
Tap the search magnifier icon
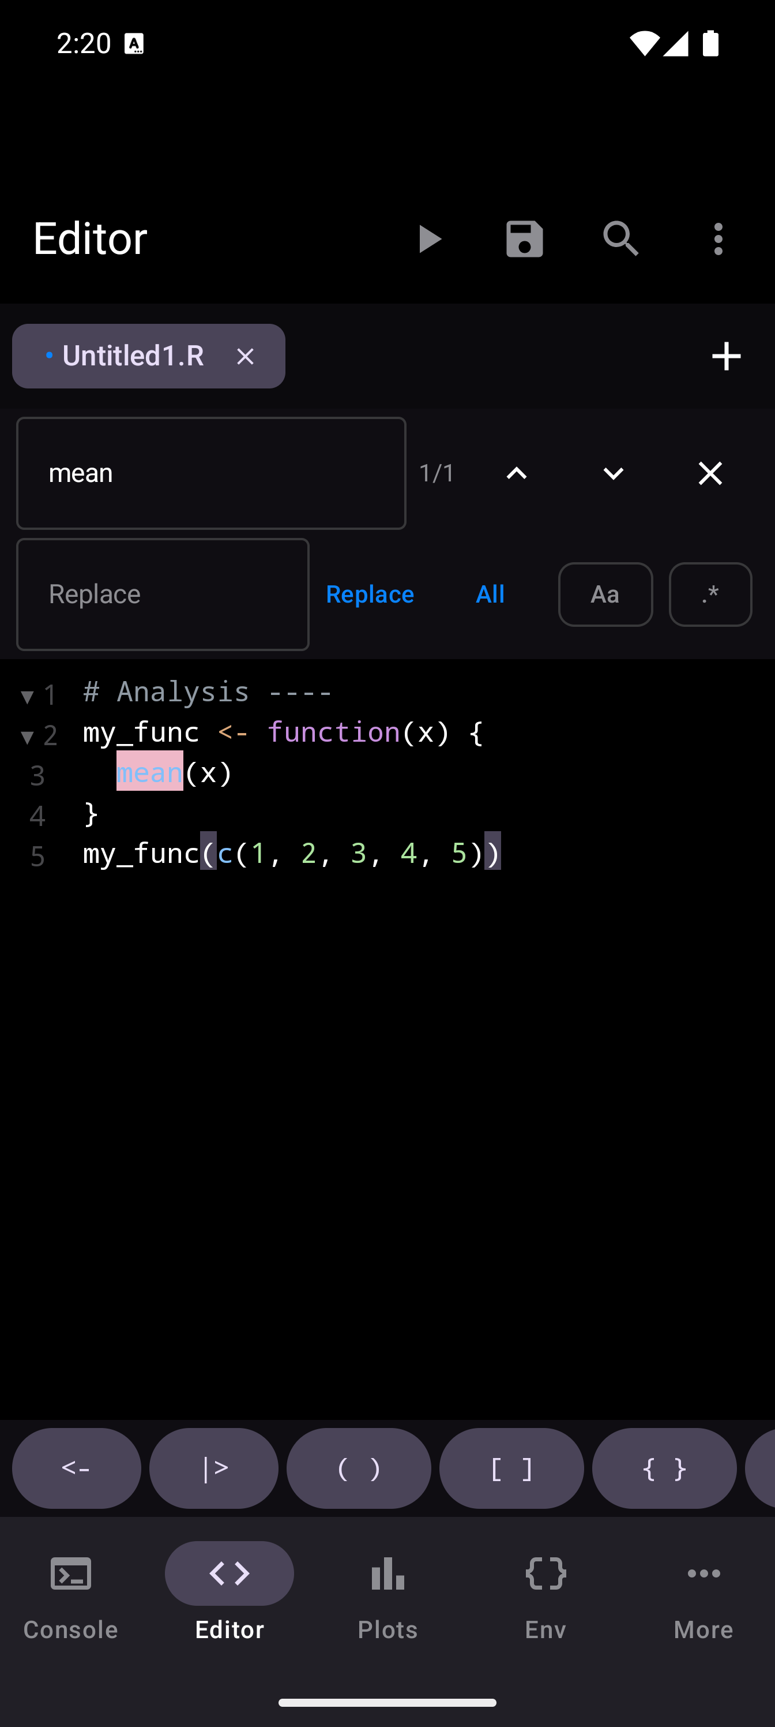[x=621, y=240]
